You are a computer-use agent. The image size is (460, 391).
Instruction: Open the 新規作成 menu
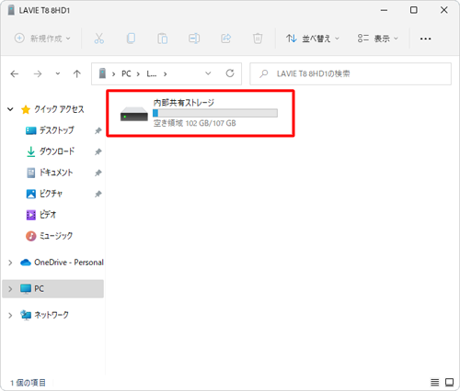(x=42, y=39)
